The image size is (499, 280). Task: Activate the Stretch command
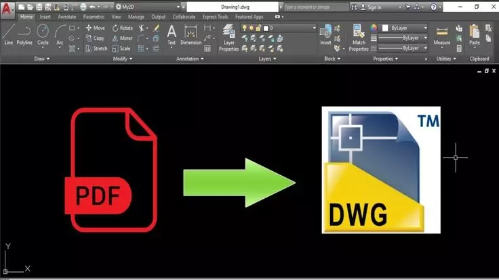point(96,49)
